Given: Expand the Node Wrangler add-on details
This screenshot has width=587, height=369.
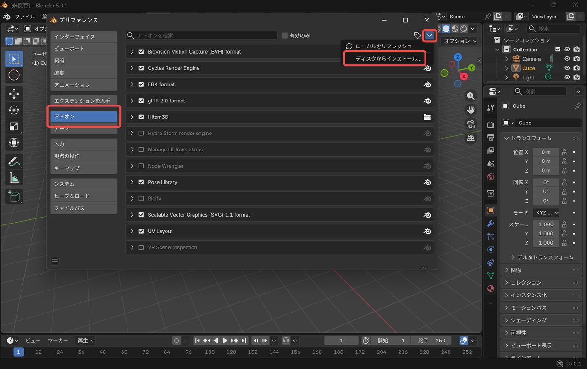Looking at the screenshot, I should (132, 166).
